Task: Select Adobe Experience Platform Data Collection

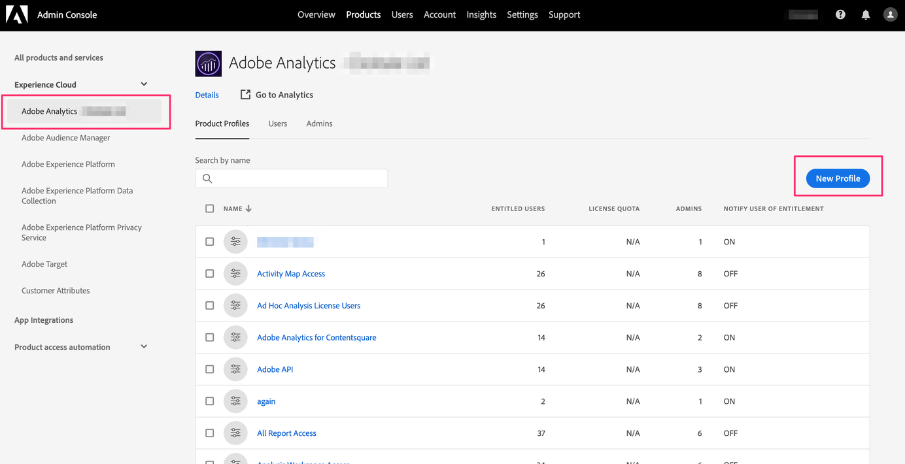Action: point(77,196)
